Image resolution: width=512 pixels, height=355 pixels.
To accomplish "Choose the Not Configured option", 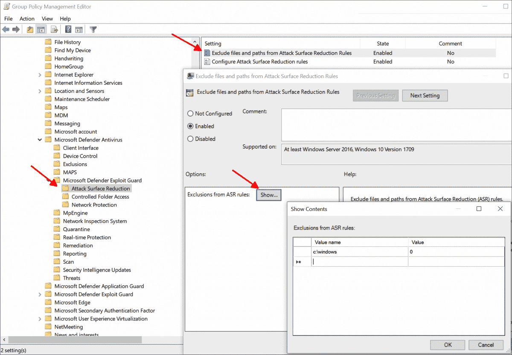I will coord(190,113).
